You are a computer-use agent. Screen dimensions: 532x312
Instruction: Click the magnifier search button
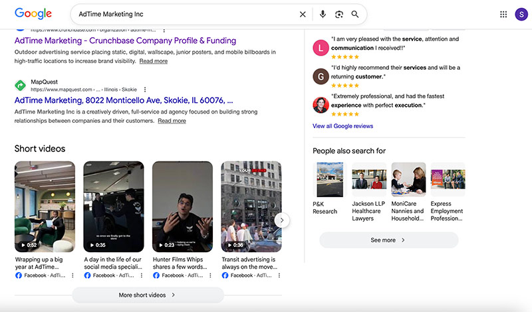[x=355, y=14]
